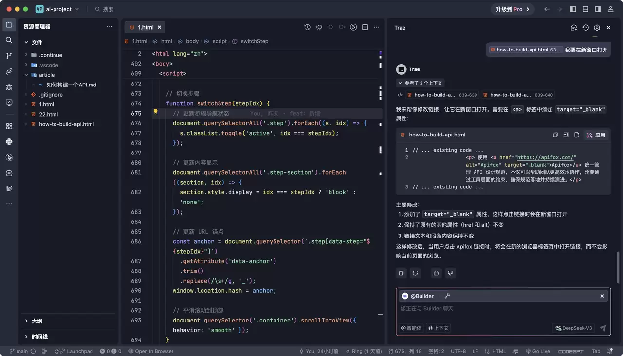Open Explorer panel more actions ellipsis
The height and width of the screenshot is (356, 623).
point(110,27)
